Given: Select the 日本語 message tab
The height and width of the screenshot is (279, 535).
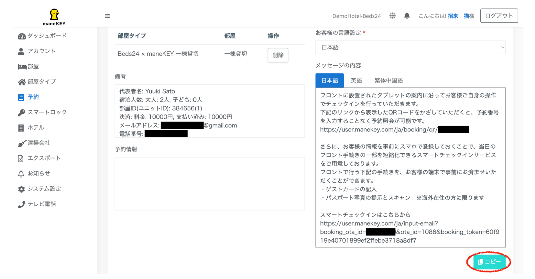Looking at the screenshot, I should click(329, 80).
